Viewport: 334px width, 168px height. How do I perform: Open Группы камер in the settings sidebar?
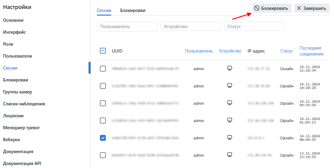18,92
